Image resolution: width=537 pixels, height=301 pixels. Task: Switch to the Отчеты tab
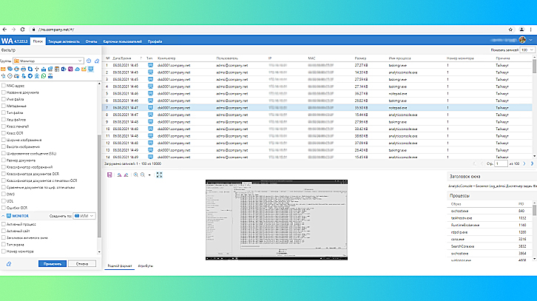pyautogui.click(x=91, y=42)
